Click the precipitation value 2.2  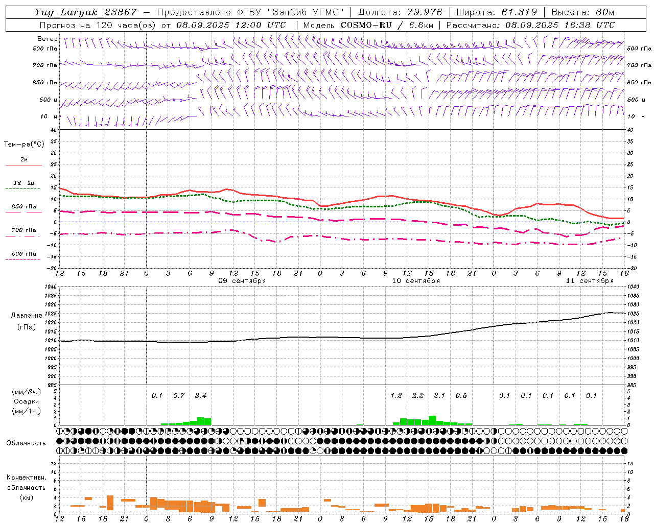click(418, 396)
